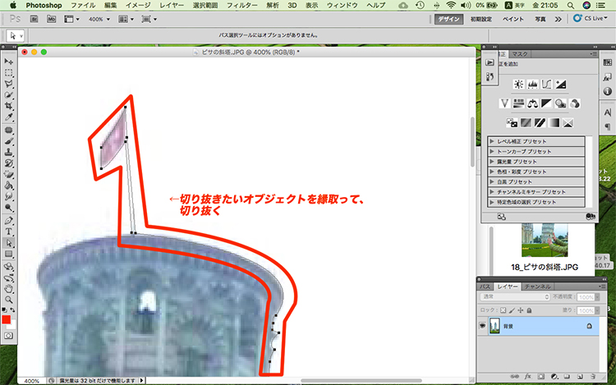Launch Bridge from the application bar

click(x=34, y=19)
